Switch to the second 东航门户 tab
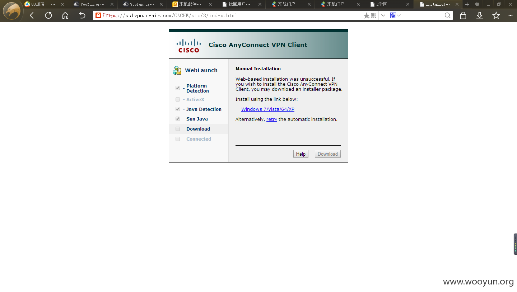This screenshot has height=292, width=517. point(339,4)
